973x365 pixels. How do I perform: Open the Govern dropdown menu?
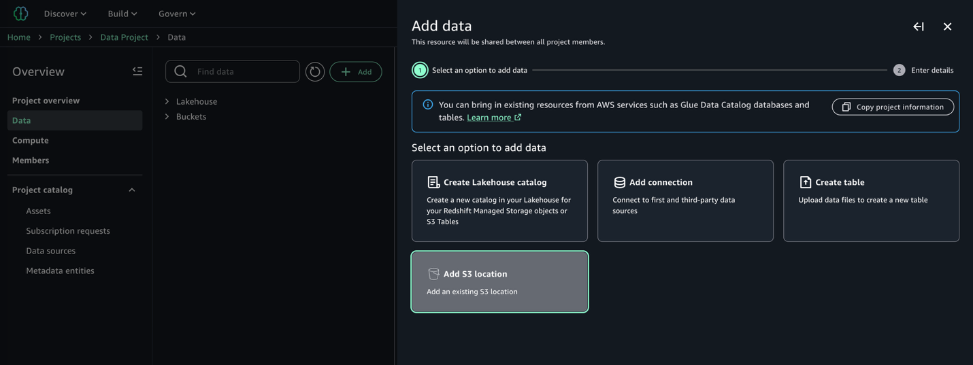pos(177,14)
